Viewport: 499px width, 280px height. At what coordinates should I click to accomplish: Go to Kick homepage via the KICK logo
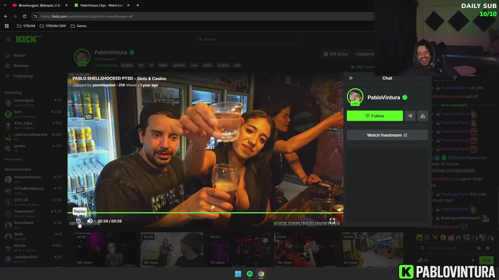[x=27, y=39]
